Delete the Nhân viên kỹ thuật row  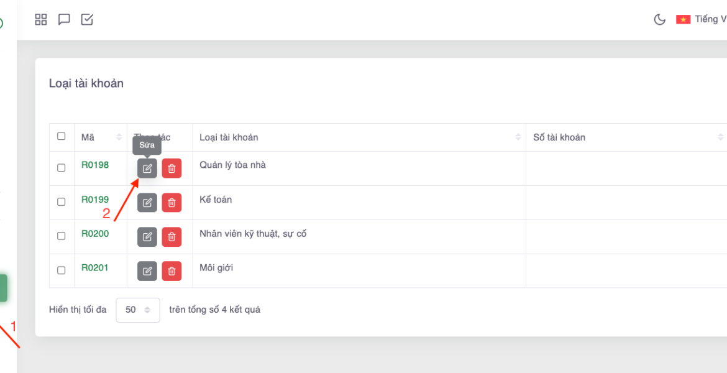(171, 237)
